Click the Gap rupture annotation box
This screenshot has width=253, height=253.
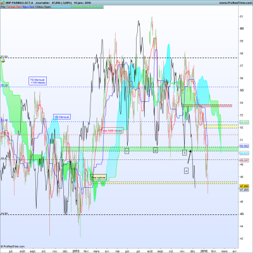point(98,178)
